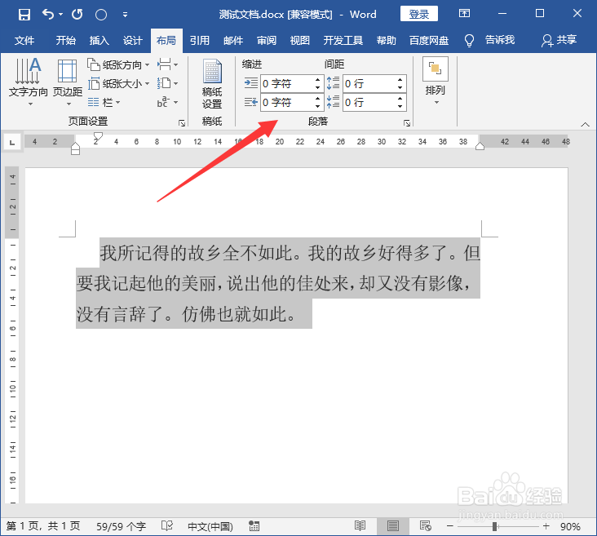Zoom out with the minus button
The width and height of the screenshot is (597, 536).
pos(449,526)
